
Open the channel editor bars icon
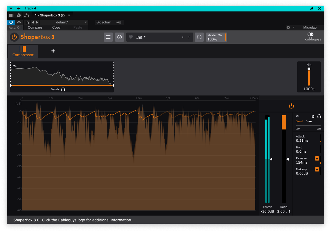[x=11, y=15]
